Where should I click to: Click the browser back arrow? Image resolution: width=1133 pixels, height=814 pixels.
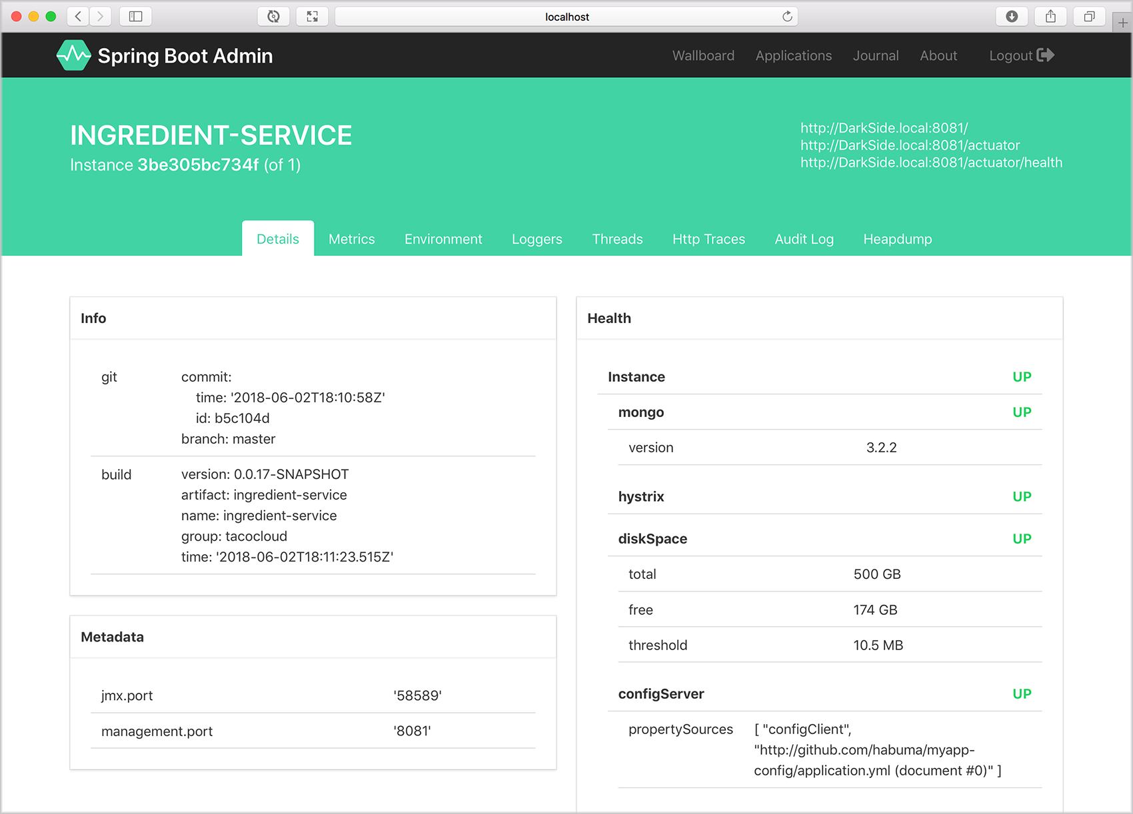pyautogui.click(x=79, y=17)
